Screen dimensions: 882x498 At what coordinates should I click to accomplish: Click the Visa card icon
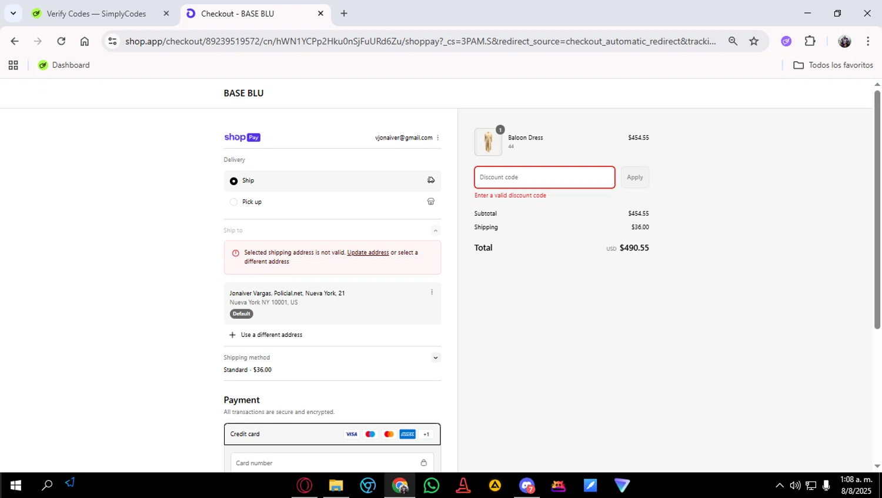tap(352, 434)
